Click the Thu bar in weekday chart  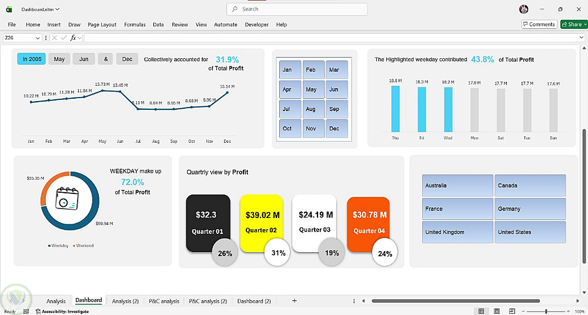click(x=395, y=109)
